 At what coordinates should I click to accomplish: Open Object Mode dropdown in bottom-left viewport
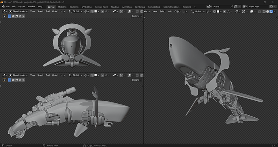[x=19, y=75]
